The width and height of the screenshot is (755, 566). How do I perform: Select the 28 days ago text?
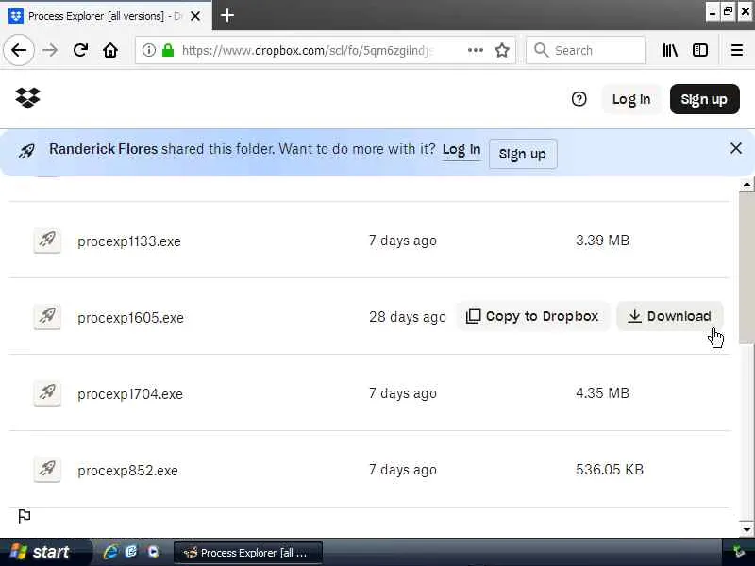click(x=408, y=317)
